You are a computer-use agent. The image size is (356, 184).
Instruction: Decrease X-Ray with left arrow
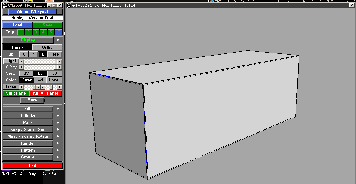pos(22,67)
